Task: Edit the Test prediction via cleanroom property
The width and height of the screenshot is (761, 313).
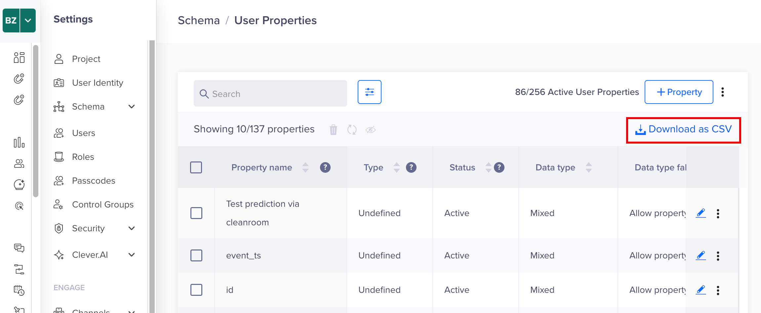Action: point(701,213)
